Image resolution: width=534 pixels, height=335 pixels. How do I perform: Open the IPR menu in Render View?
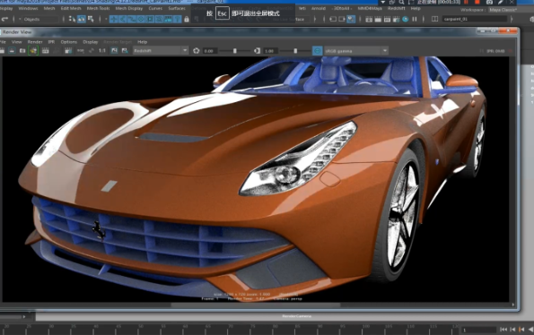[x=51, y=42]
